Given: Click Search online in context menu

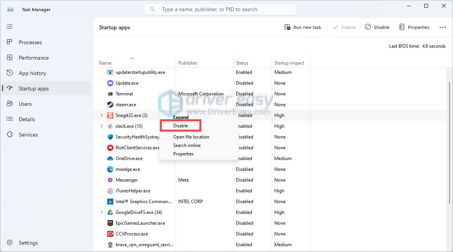Looking at the screenshot, I should 187,145.
